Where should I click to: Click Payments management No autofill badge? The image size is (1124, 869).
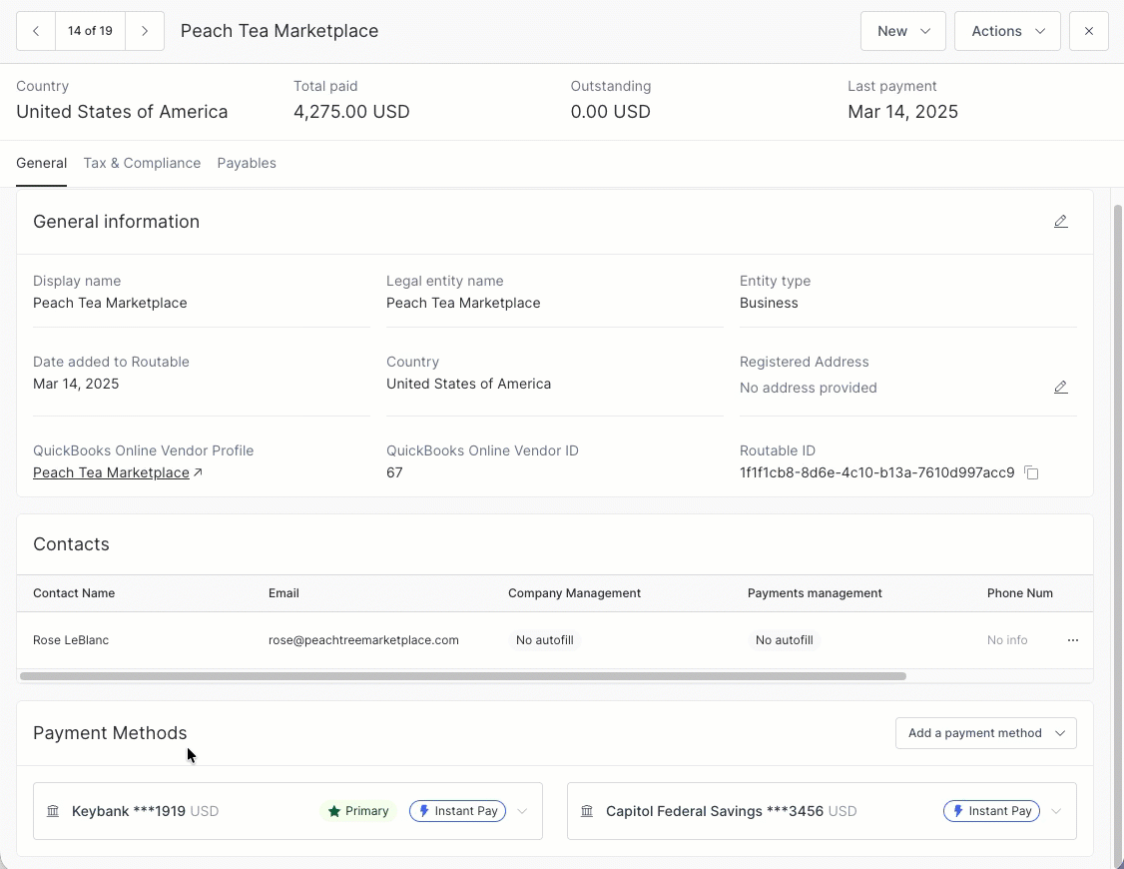pos(785,640)
